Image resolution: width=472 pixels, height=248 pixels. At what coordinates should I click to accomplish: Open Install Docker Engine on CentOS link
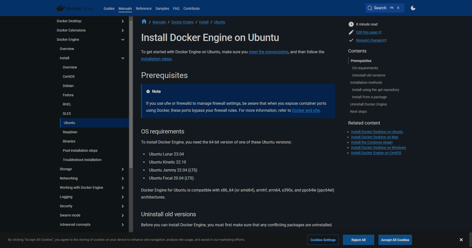[x=376, y=153]
